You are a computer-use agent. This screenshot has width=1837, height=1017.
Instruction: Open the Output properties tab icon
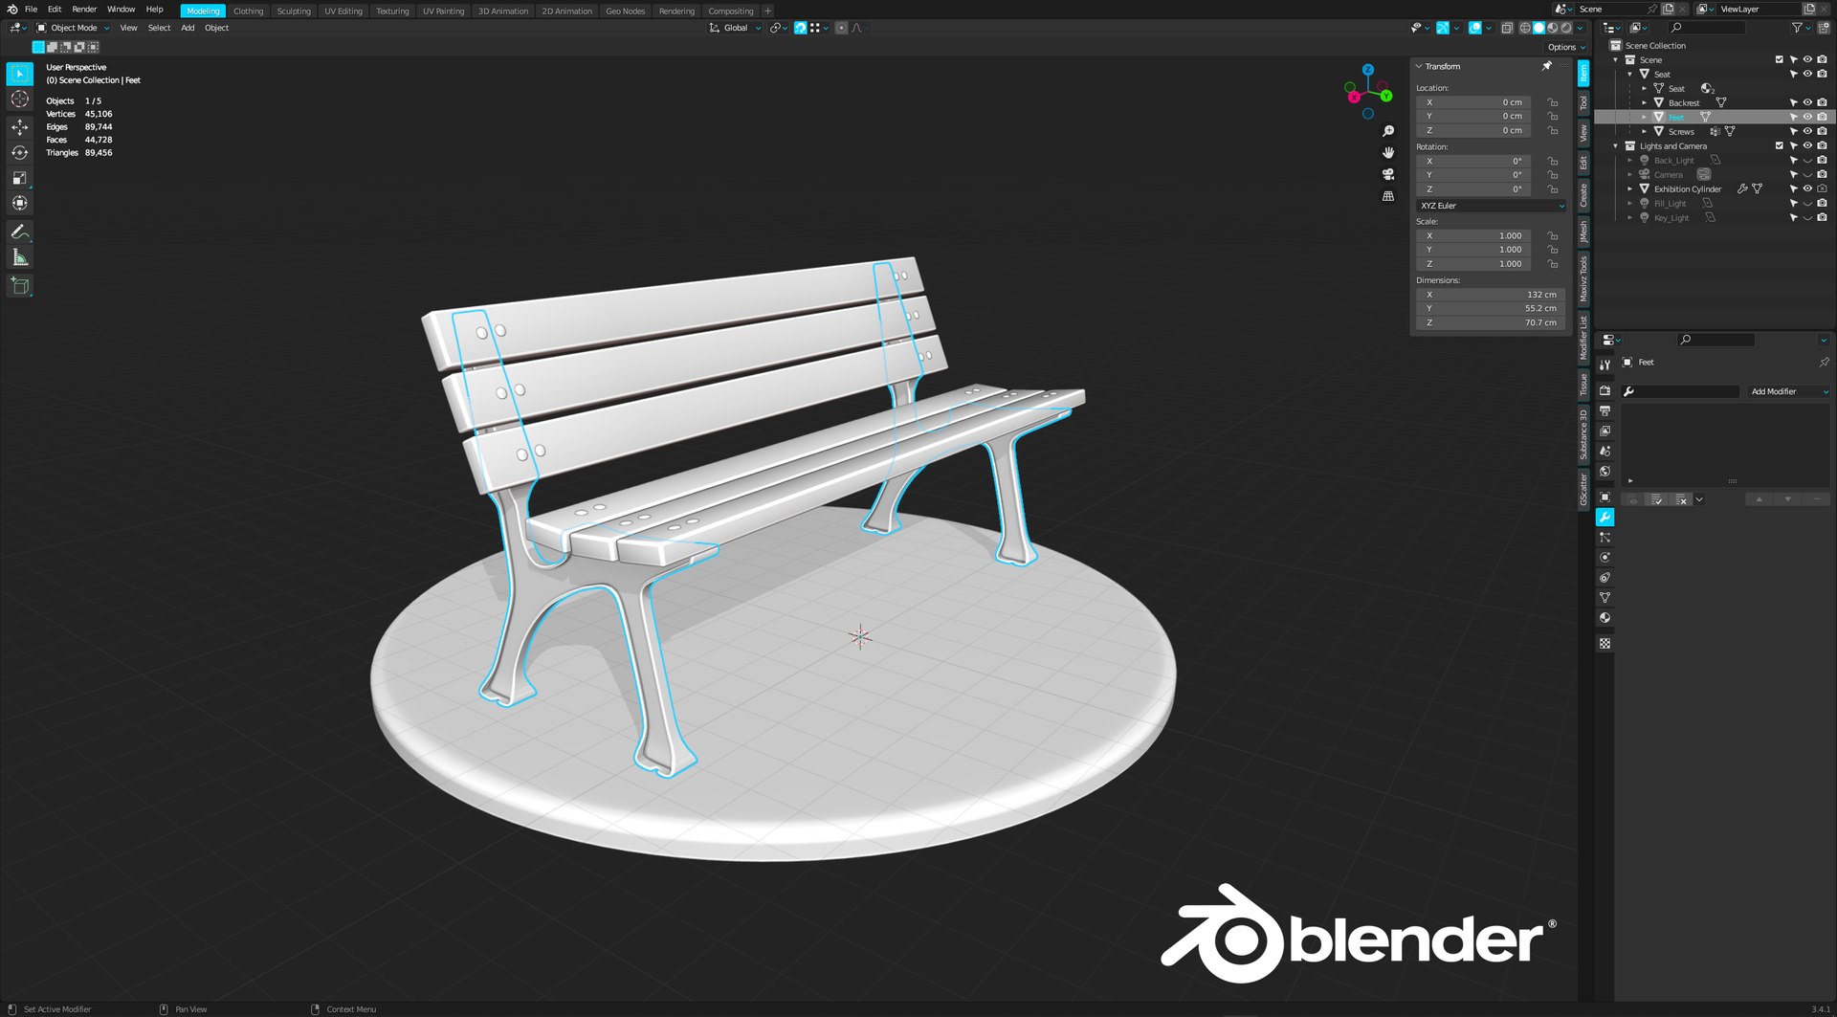pyautogui.click(x=1605, y=410)
